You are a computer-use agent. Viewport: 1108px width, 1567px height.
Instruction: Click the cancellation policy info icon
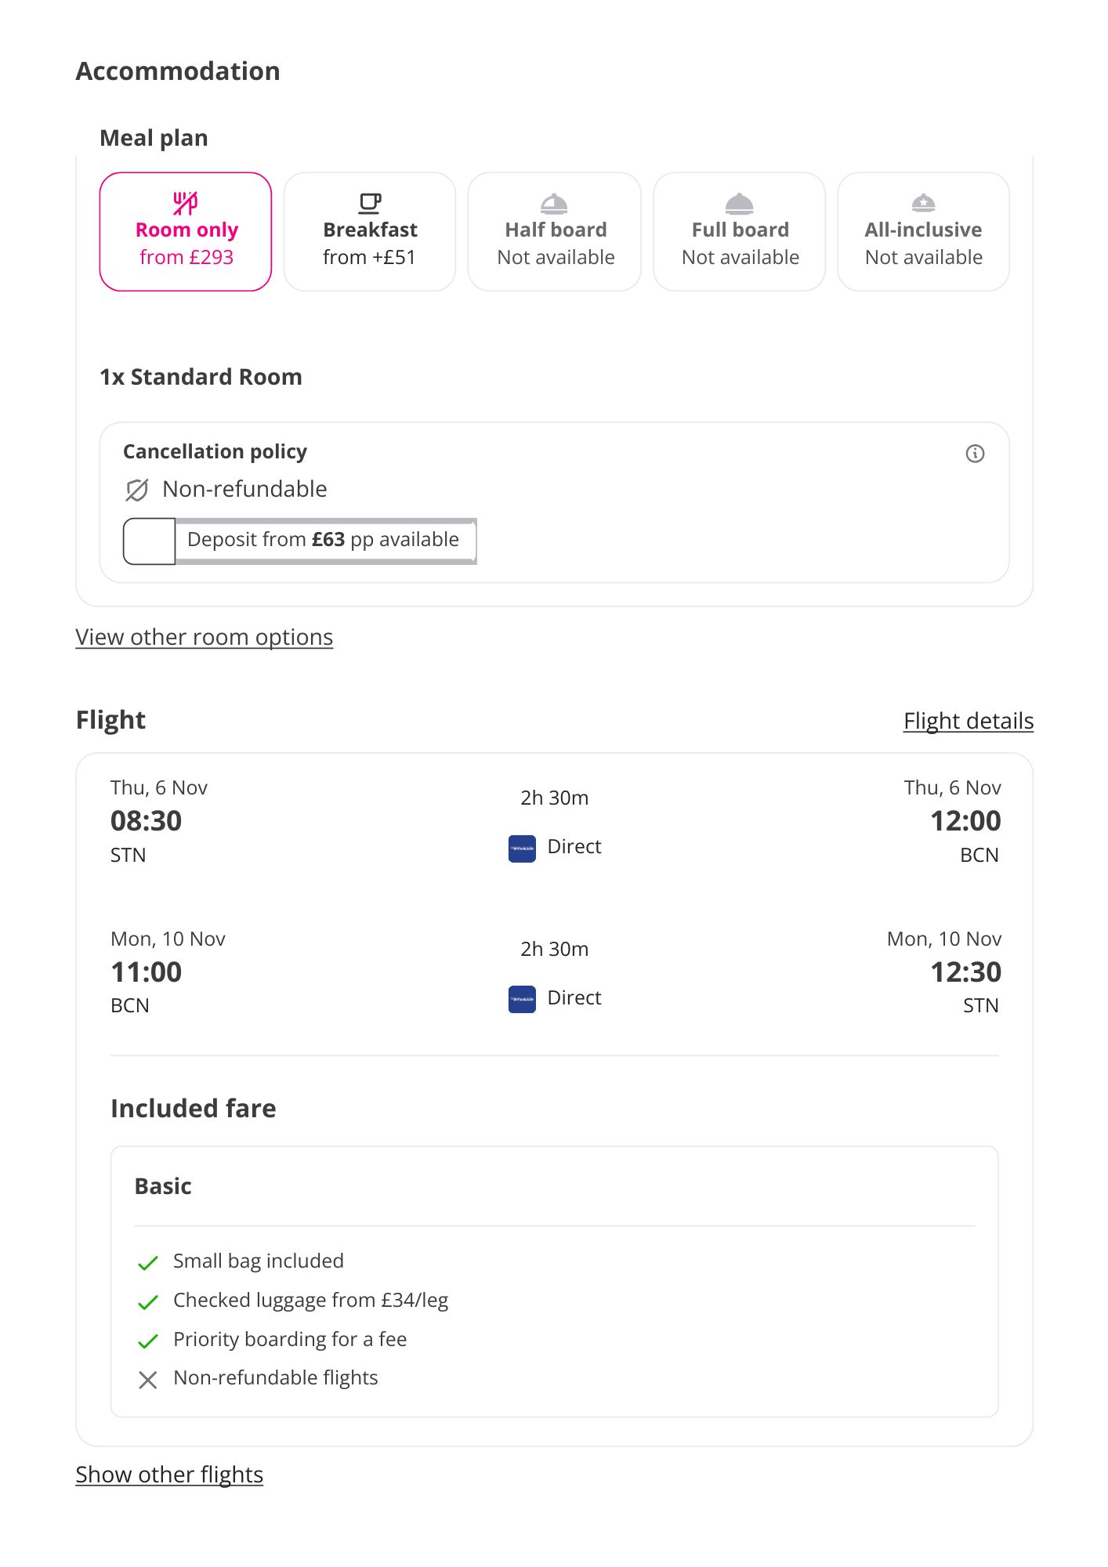coord(975,454)
